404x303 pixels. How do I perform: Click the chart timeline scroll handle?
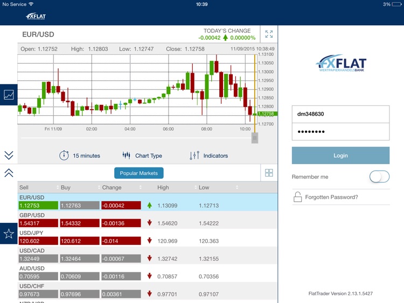click(x=255, y=138)
